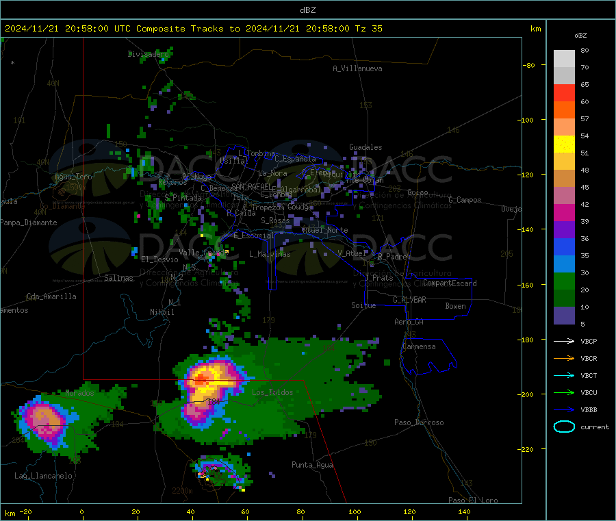Image resolution: width=616 pixels, height=521 pixels.
Task: Select the light gray 70-80 dBZ swatch
Action: pyautogui.click(x=564, y=59)
